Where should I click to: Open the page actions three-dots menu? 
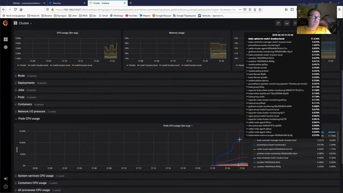(x=240, y=10)
